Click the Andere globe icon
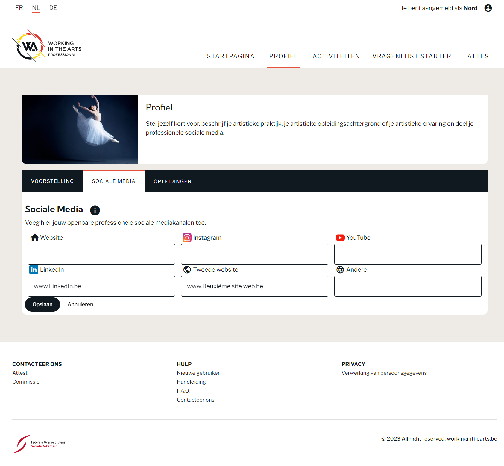This screenshot has width=504, height=466. point(340,270)
